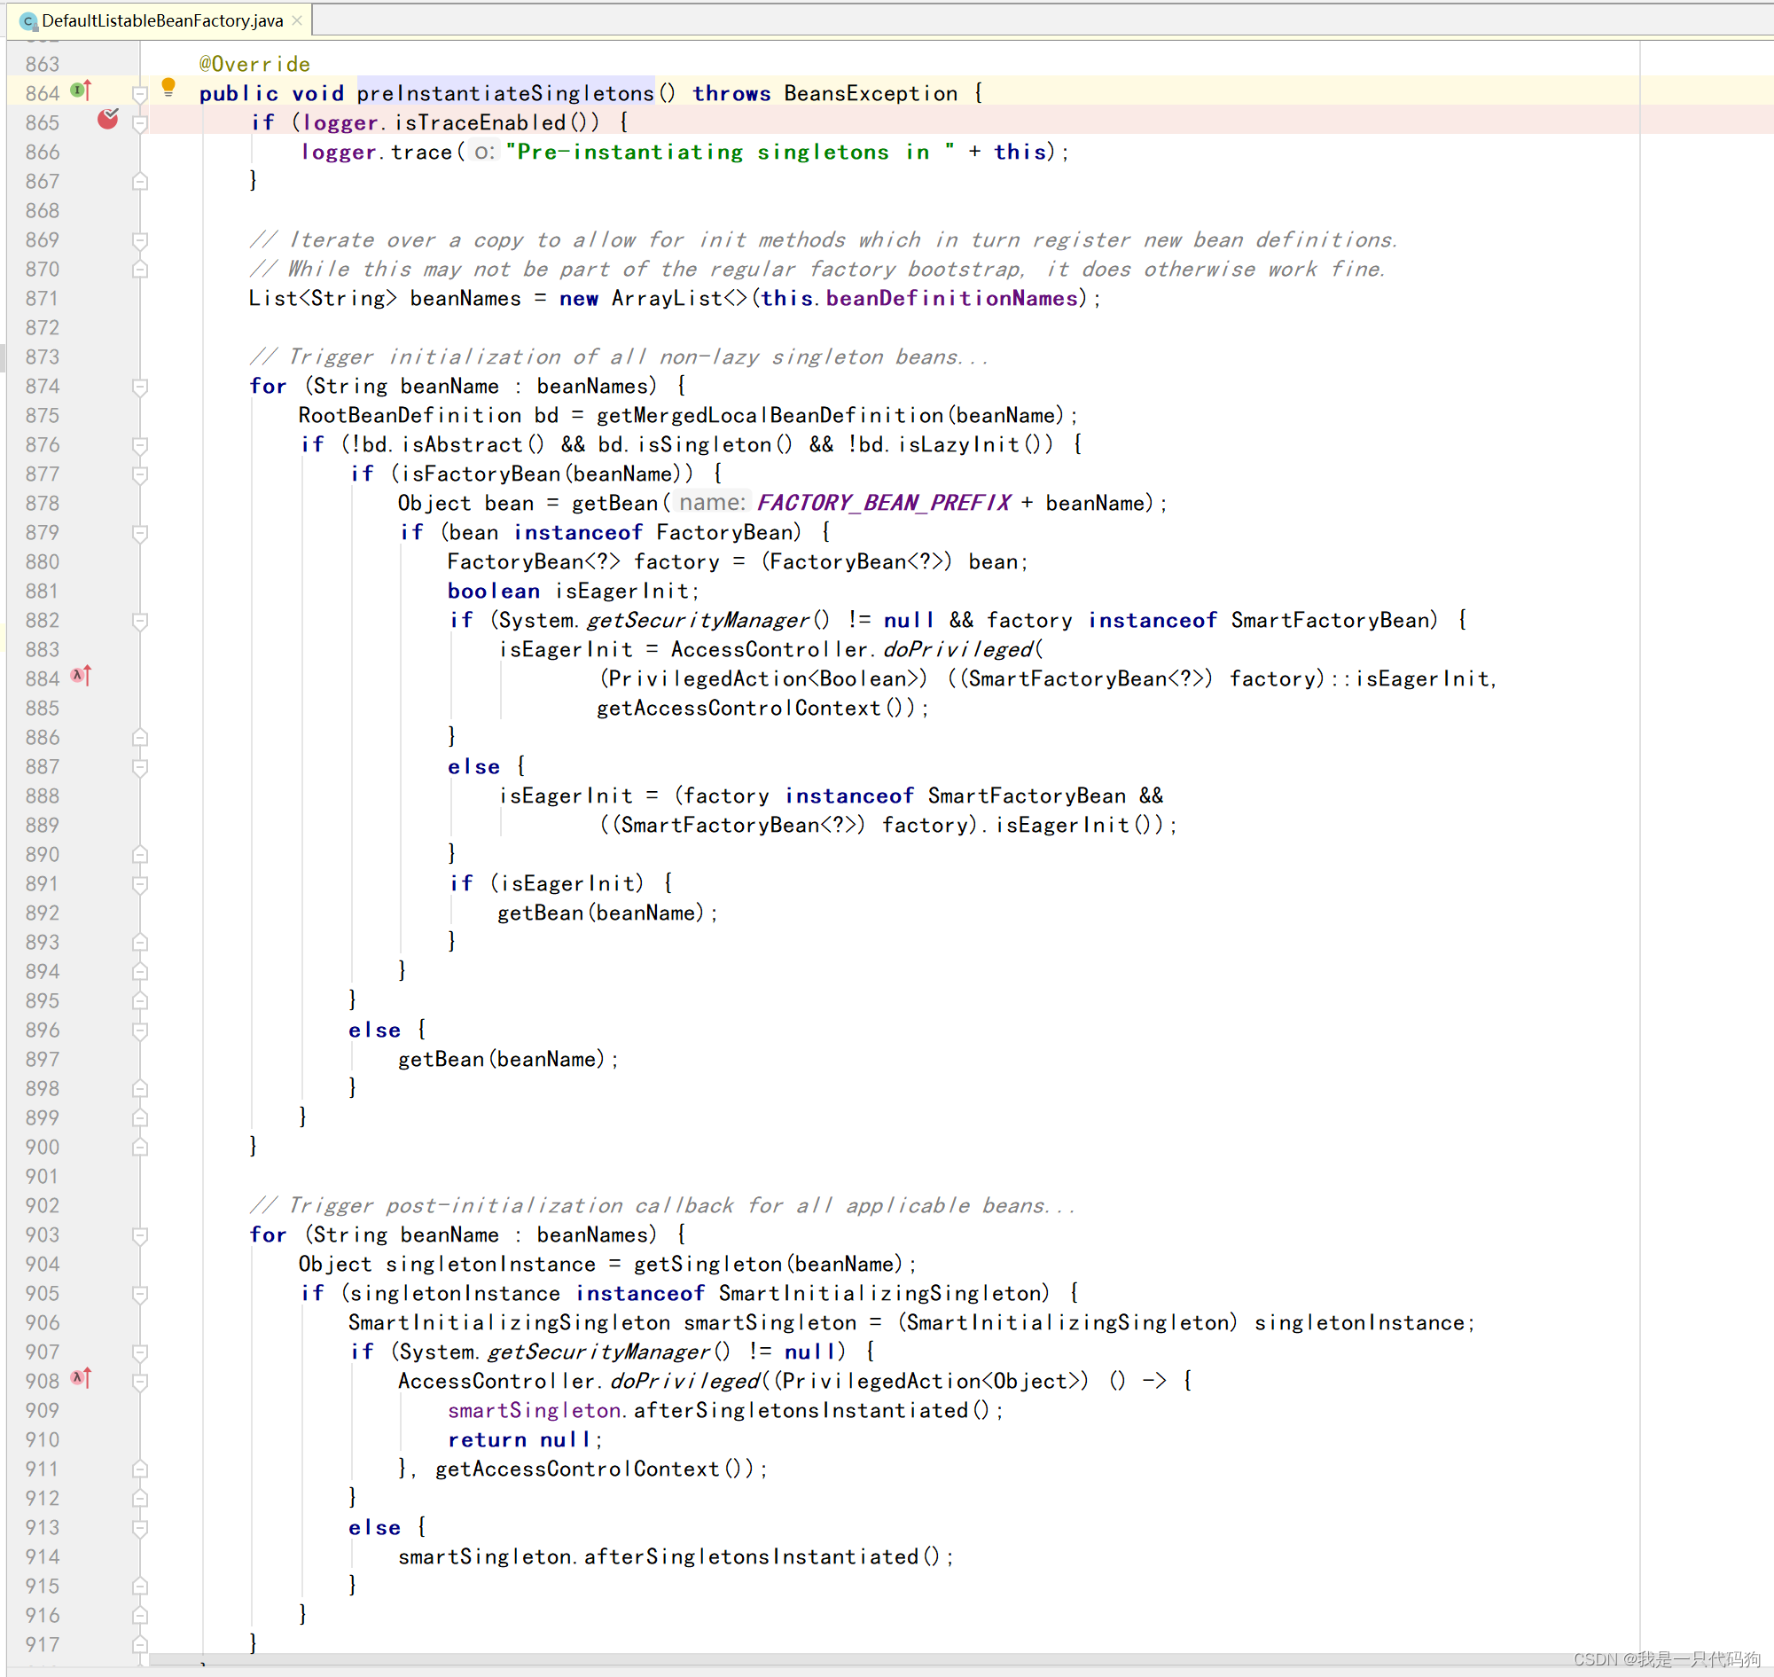The image size is (1774, 1677).
Task: Collapse the preInstantiateSingletons method fold
Action: point(140,93)
